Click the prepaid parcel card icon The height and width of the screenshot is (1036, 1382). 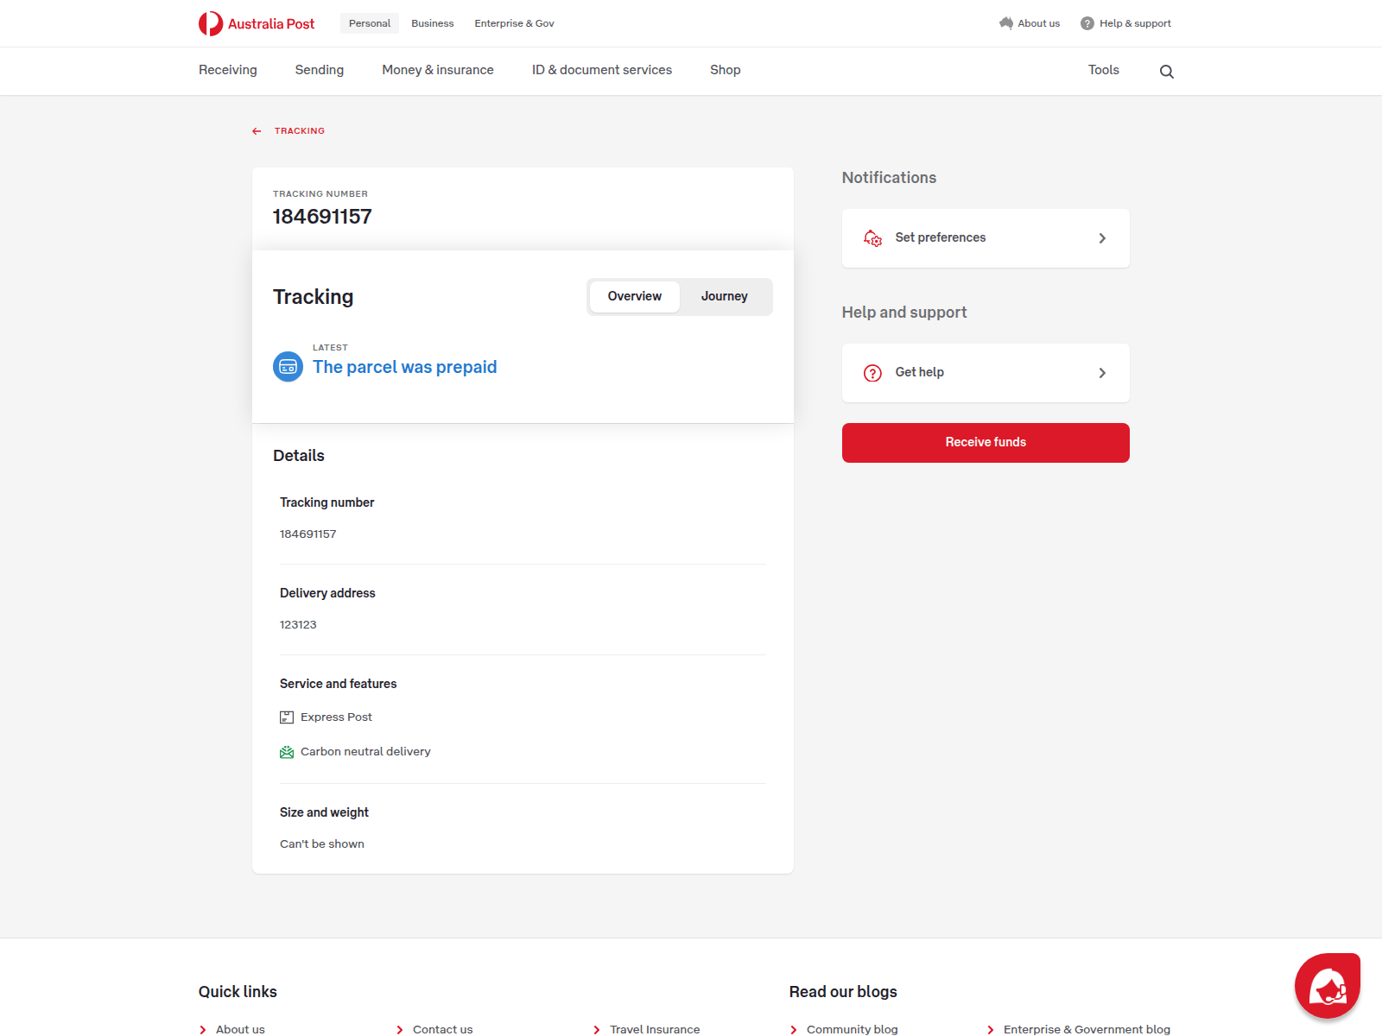coord(288,367)
